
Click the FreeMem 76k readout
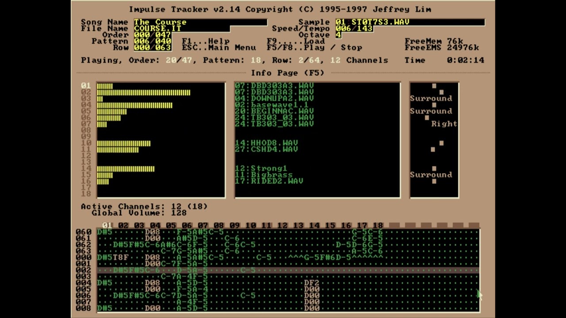point(434,41)
